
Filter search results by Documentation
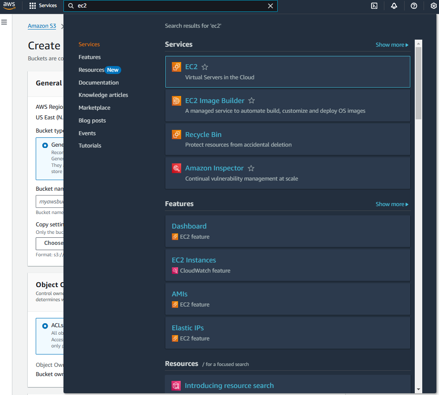pos(98,82)
